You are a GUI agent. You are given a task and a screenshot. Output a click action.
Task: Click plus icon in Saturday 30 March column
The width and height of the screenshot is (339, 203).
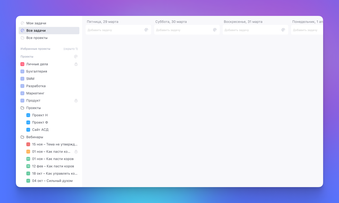click(215, 30)
